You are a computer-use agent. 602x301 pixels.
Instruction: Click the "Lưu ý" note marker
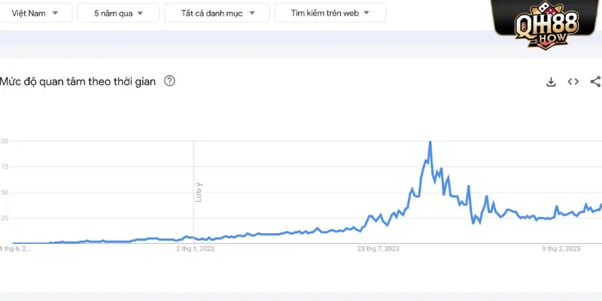pos(199,192)
